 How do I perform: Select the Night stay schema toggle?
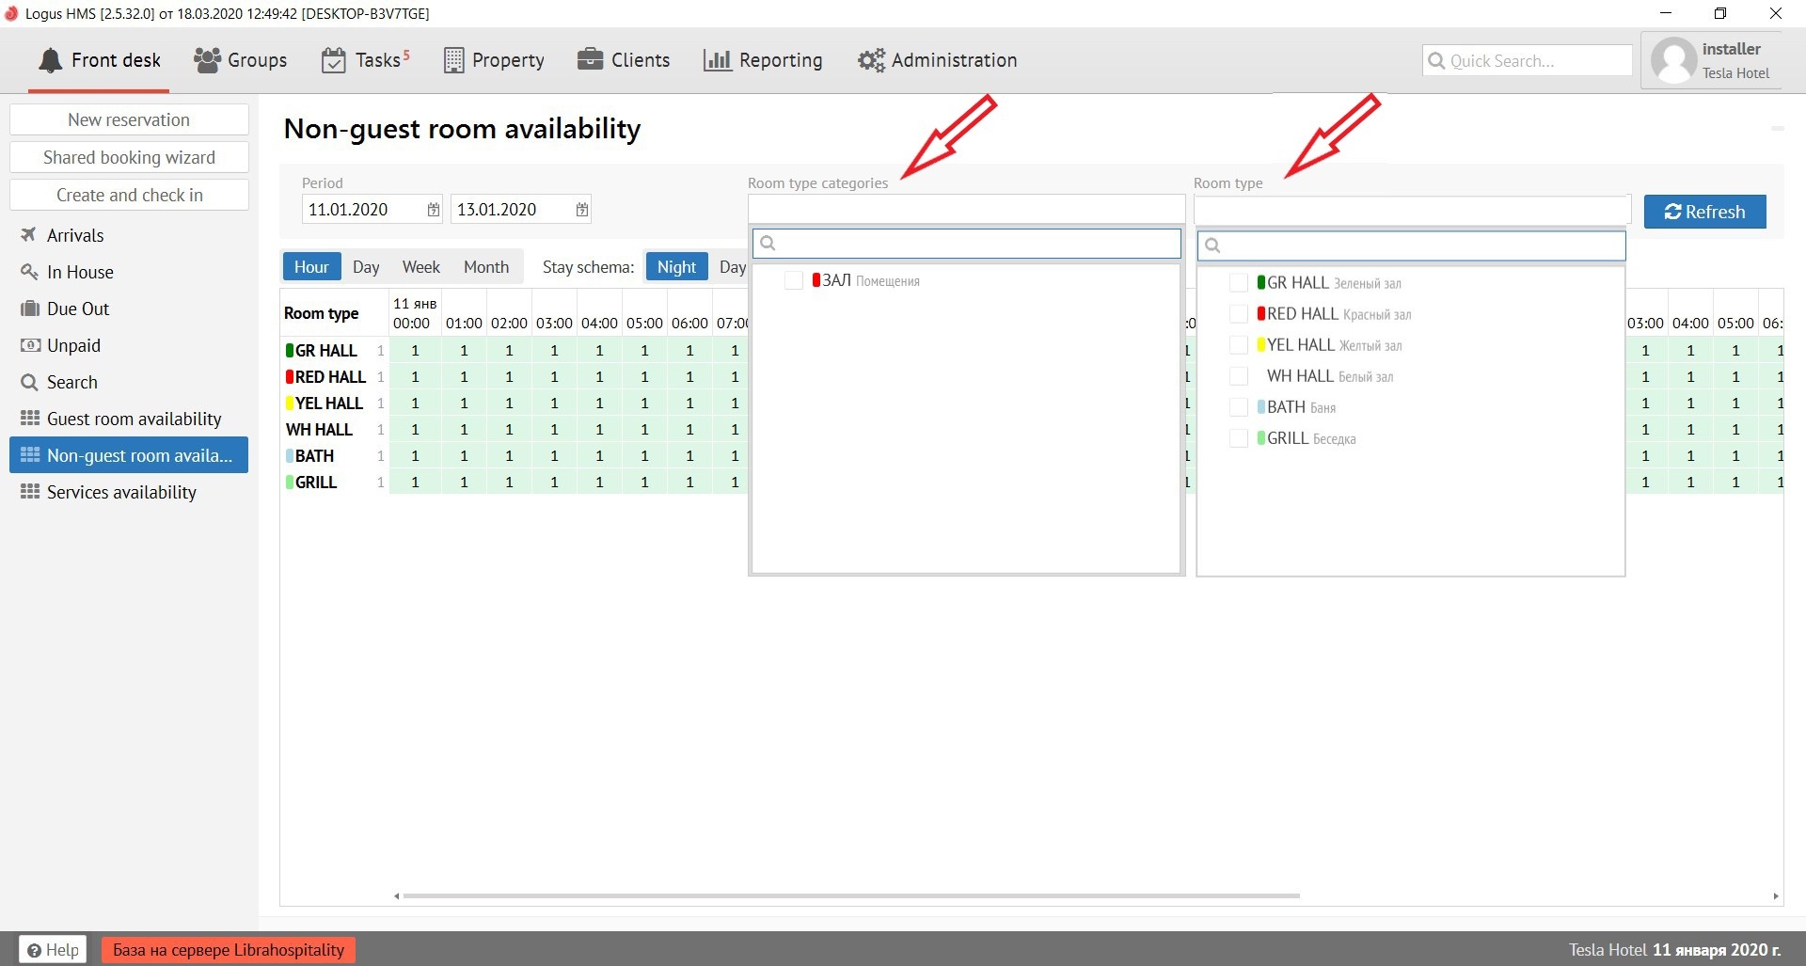(676, 266)
